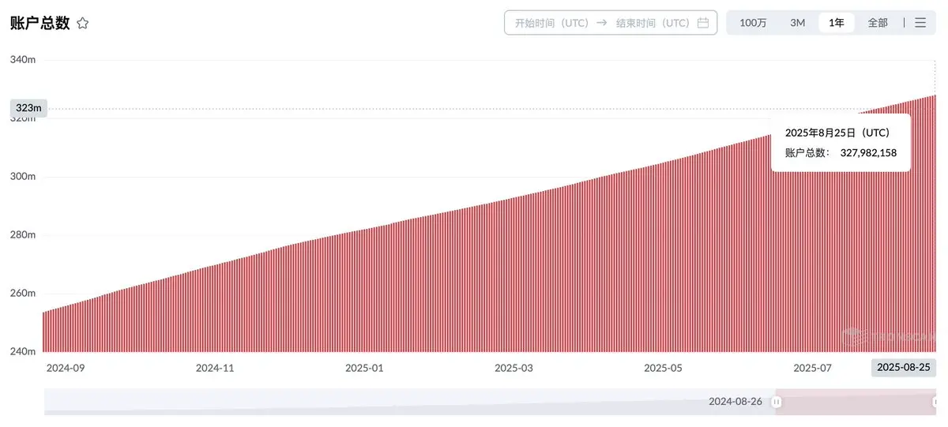Favorite the chart with the star icon

[82, 24]
